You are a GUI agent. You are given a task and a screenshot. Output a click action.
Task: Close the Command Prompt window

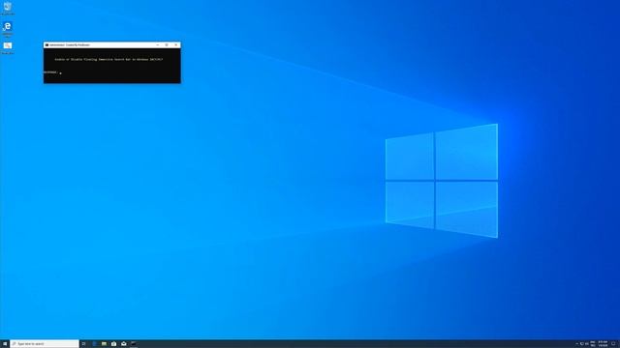[176, 45]
